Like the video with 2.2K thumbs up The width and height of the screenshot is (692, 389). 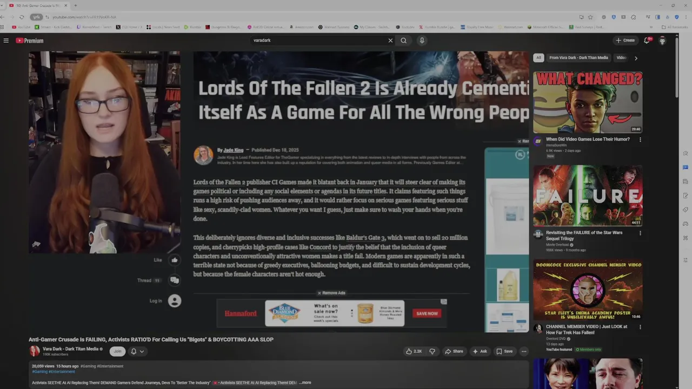(x=414, y=351)
